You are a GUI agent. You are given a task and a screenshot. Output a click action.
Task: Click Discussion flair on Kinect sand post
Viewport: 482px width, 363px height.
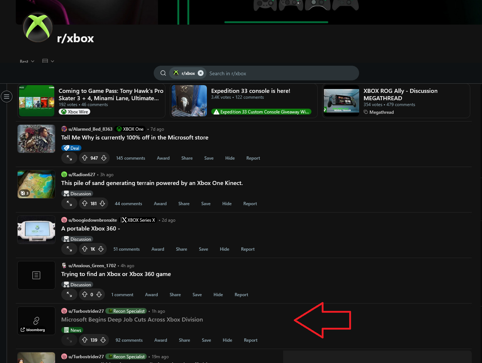(77, 193)
